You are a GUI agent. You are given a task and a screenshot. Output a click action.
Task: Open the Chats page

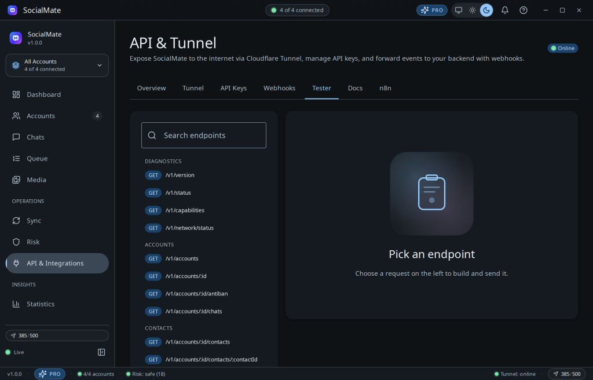(x=57, y=137)
